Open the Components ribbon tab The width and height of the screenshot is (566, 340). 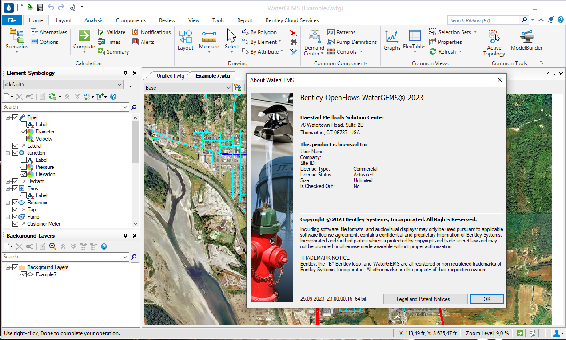[131, 20]
